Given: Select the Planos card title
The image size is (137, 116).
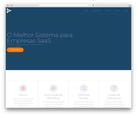Looking at the screenshot, I should click(23, 95).
